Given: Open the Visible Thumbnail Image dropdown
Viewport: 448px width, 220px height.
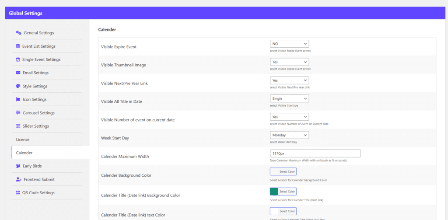Looking at the screenshot, I should [x=289, y=62].
